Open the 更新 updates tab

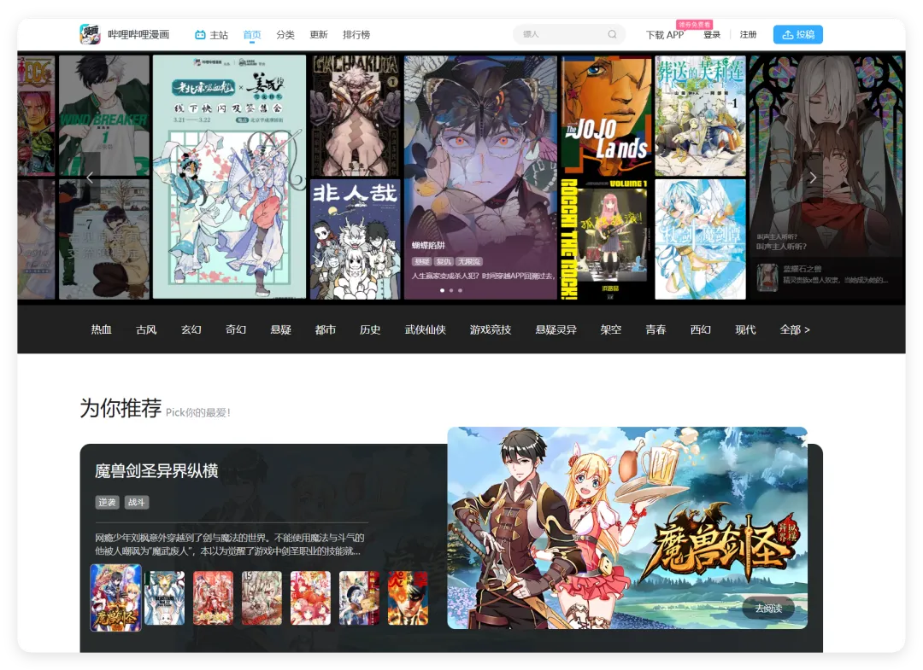click(x=319, y=35)
